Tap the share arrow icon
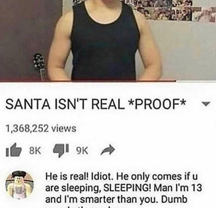The height and width of the screenshot is (208, 216). (x=107, y=151)
